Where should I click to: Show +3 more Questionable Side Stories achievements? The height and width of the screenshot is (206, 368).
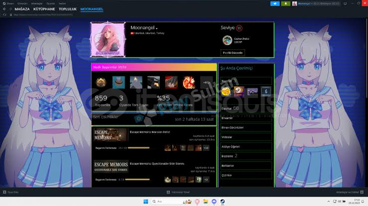206,180
